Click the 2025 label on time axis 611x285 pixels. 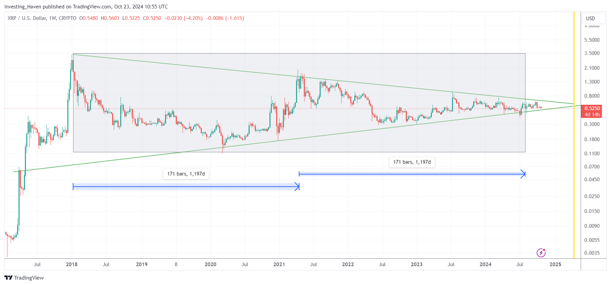[555, 264]
